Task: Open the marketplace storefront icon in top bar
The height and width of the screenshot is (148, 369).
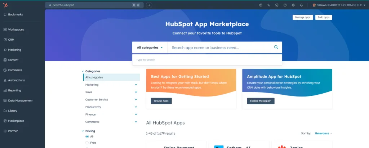Action: coord(277,5)
